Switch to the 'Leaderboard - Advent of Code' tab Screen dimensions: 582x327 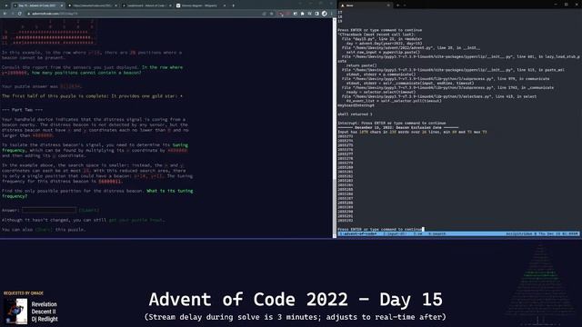pos(145,5)
